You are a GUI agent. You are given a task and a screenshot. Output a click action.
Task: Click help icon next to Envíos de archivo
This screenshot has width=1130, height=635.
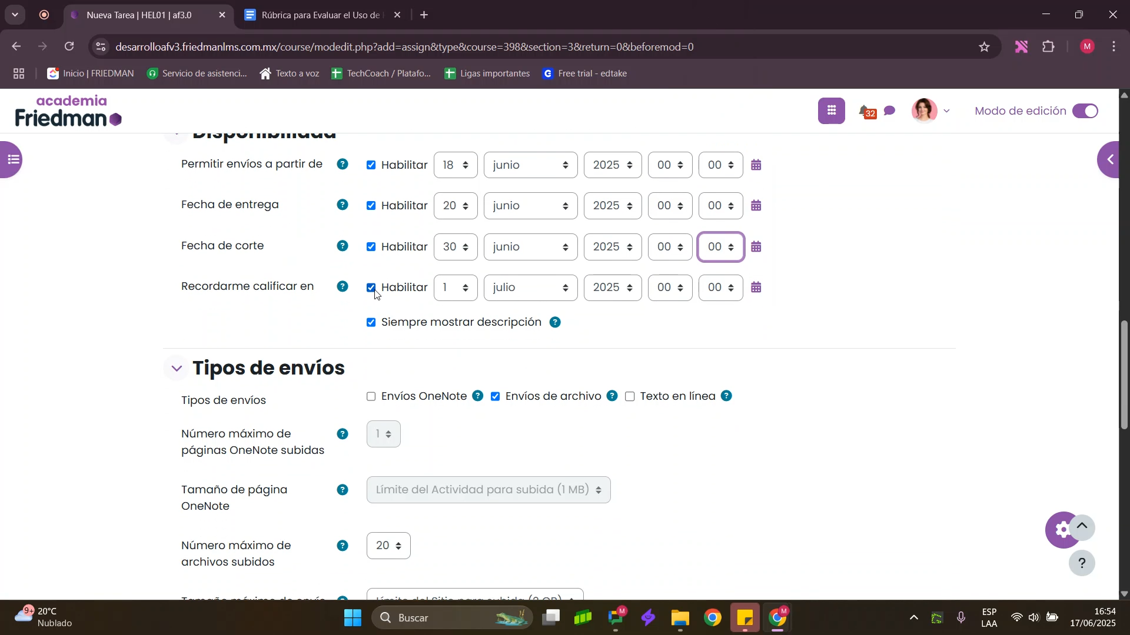coord(612,396)
